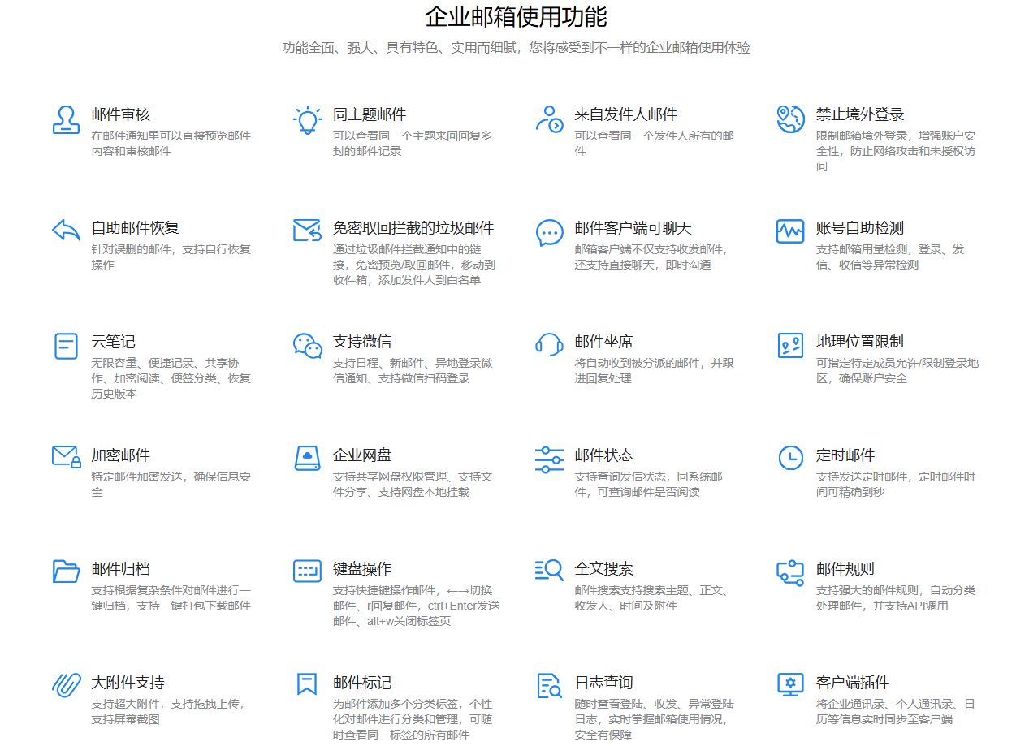Select the 自助邮件恢复 arrow icon

point(65,231)
